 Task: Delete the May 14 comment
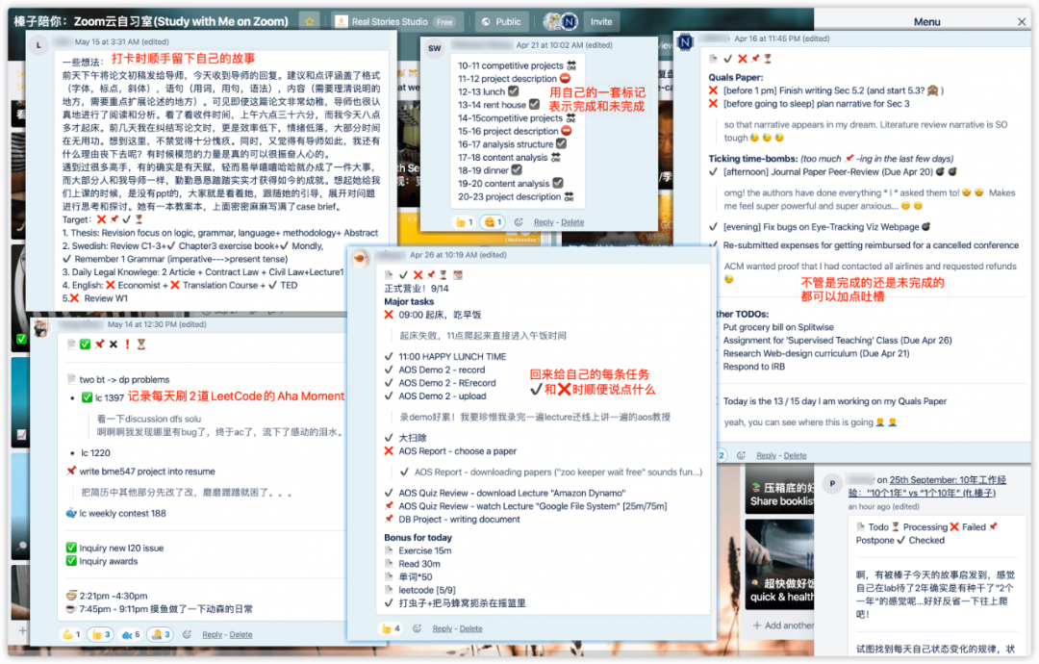click(x=241, y=634)
